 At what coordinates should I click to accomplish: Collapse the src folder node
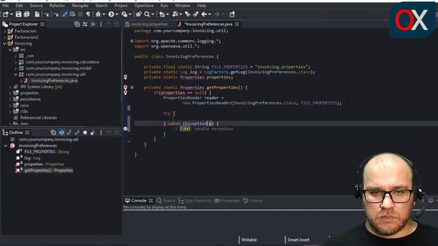point(10,50)
